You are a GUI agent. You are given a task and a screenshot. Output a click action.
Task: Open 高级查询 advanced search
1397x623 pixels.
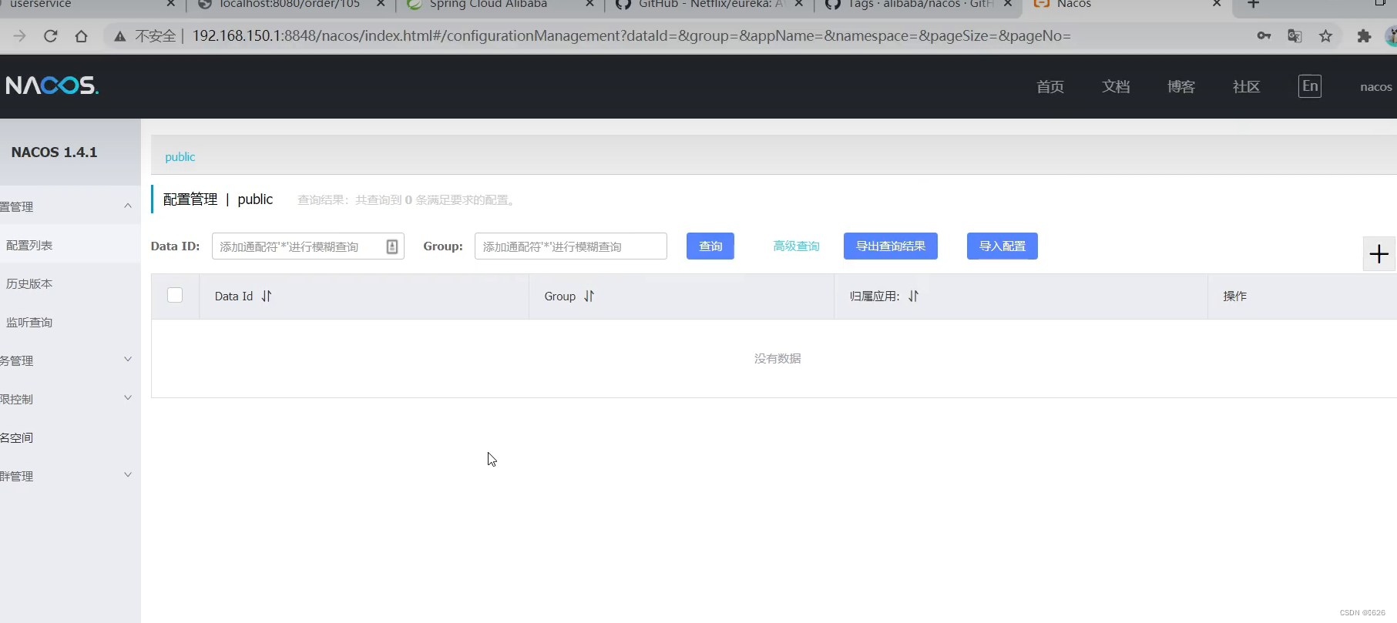point(796,246)
